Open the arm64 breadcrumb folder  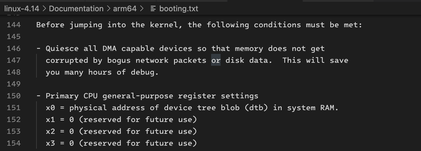(x=125, y=9)
